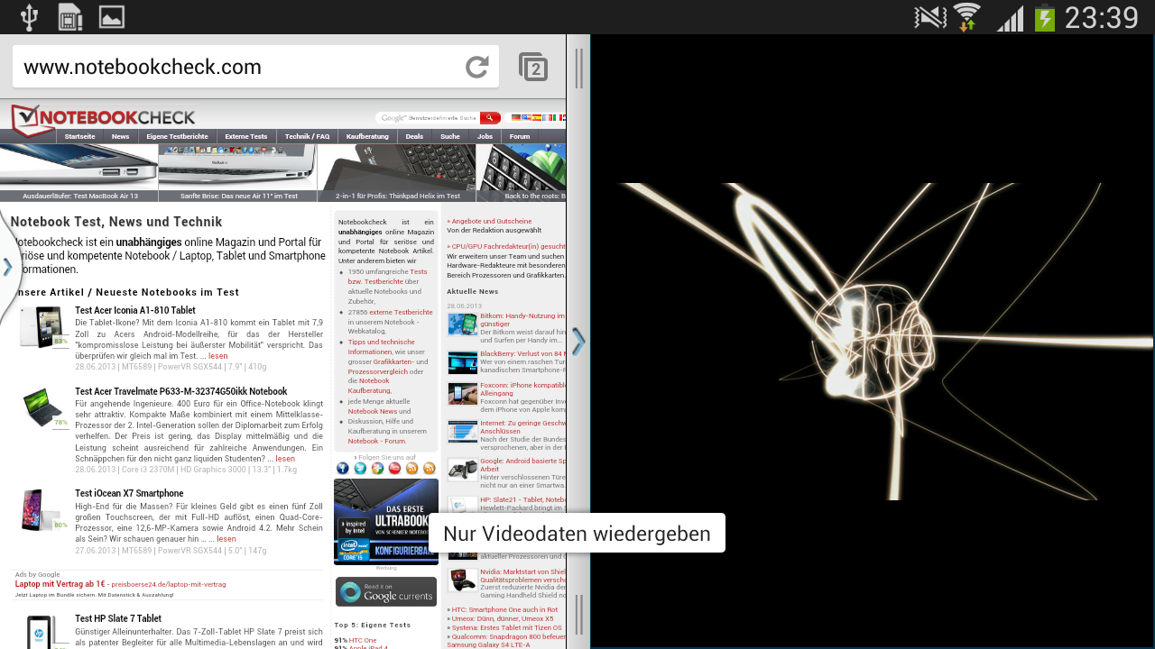
Task: Click the YouTube follow icon
Action: (394, 468)
